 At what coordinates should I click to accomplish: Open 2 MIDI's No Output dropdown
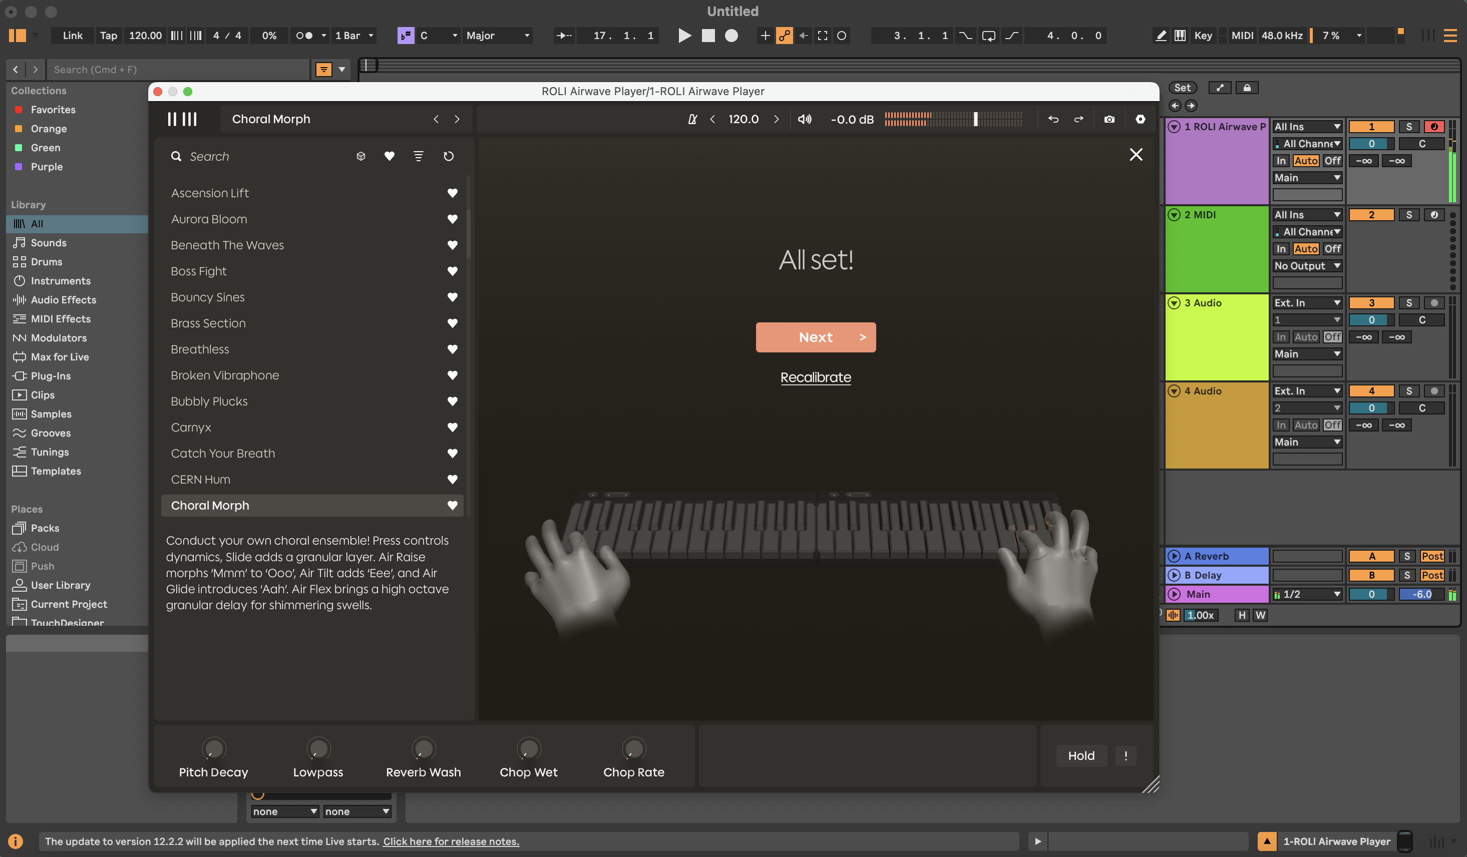tap(1307, 266)
